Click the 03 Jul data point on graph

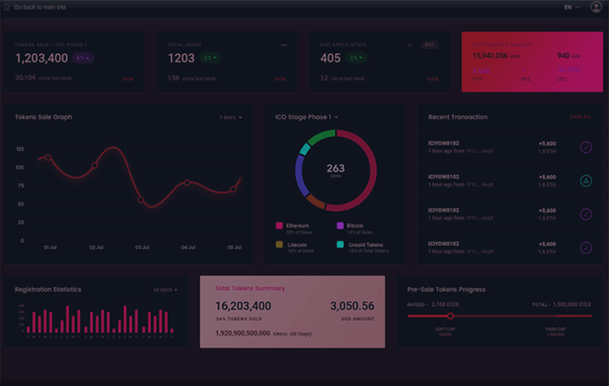tap(141, 200)
